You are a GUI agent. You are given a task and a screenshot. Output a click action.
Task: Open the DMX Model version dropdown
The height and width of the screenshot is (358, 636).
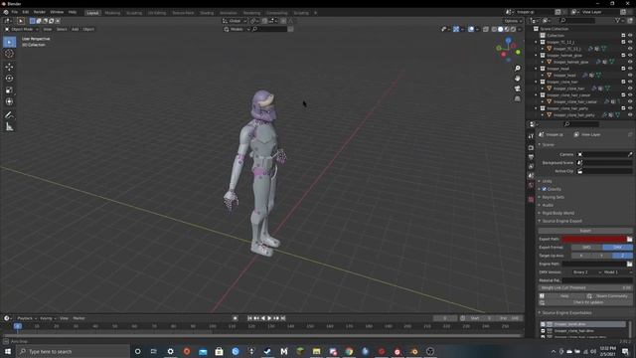click(x=617, y=272)
